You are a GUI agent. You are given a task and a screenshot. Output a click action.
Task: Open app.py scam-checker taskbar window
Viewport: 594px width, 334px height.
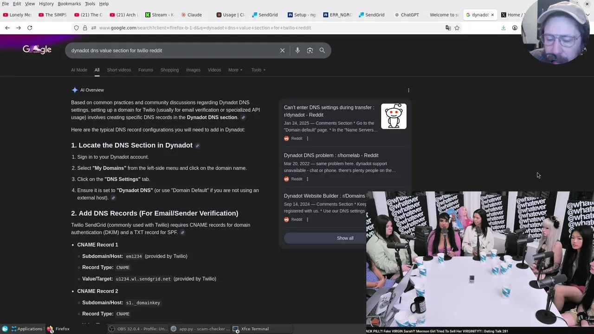[x=200, y=329]
